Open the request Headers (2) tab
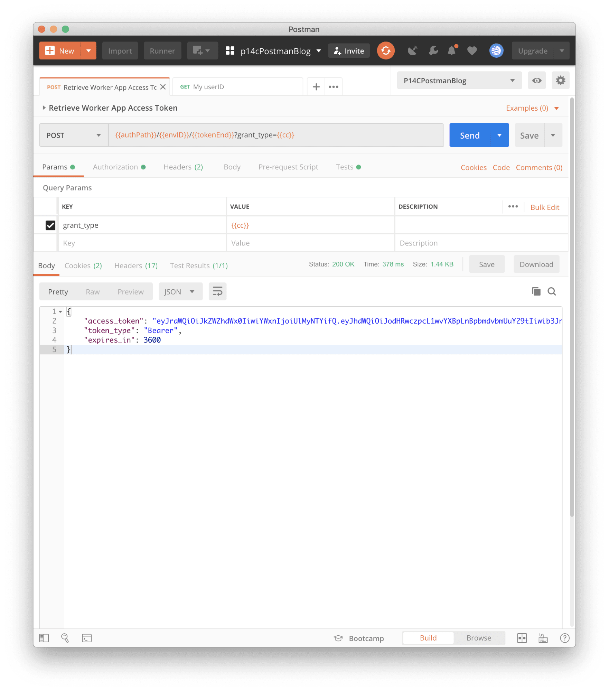This screenshot has height=691, width=609. click(183, 167)
